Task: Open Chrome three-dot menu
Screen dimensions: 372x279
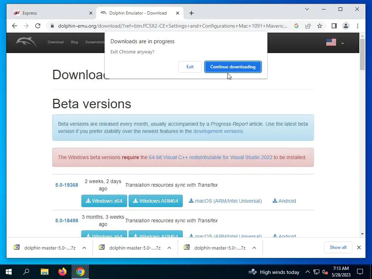Action: click(357, 26)
